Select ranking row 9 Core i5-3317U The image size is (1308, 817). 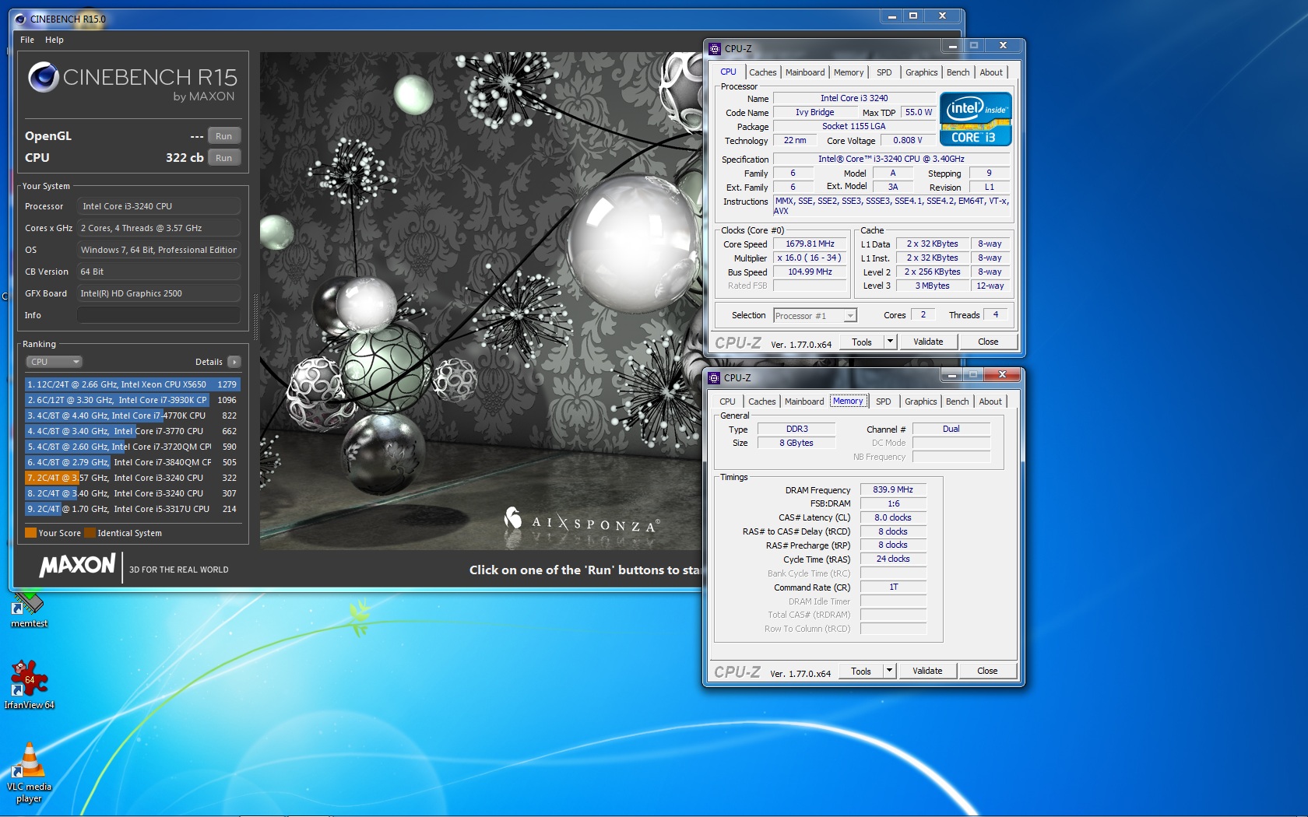click(132, 509)
